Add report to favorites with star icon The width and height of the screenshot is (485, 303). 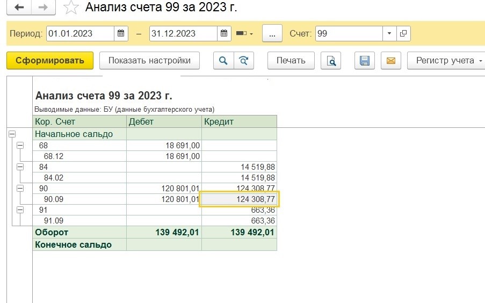click(x=70, y=8)
